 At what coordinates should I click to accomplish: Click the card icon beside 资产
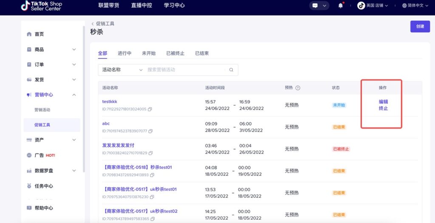click(29, 140)
